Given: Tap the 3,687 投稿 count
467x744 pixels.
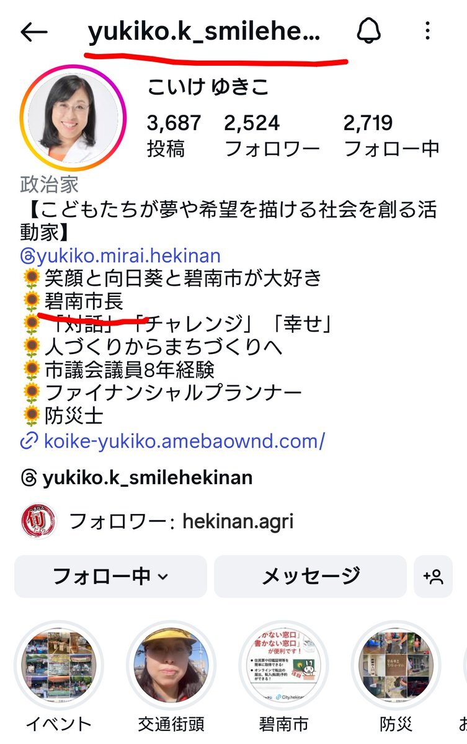Looking at the screenshot, I should pyautogui.click(x=174, y=135).
